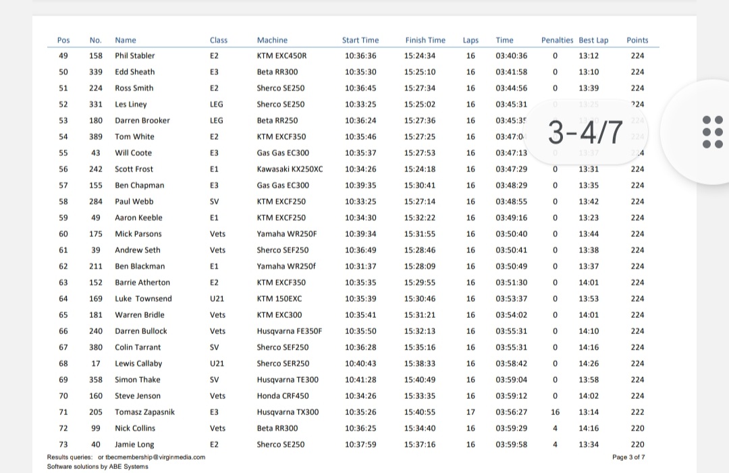Select Luke Townsend in the results table
Screen dimensions: 729x473
[x=143, y=299]
